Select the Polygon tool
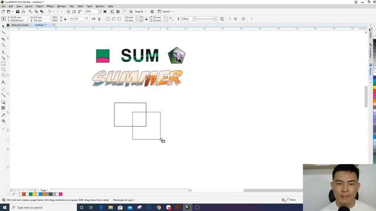 (4, 75)
